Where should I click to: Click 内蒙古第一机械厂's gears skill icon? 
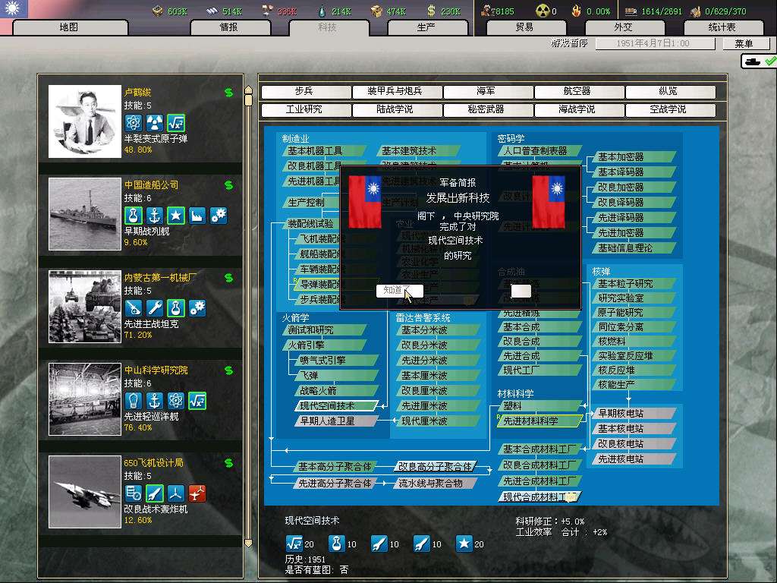click(x=197, y=308)
